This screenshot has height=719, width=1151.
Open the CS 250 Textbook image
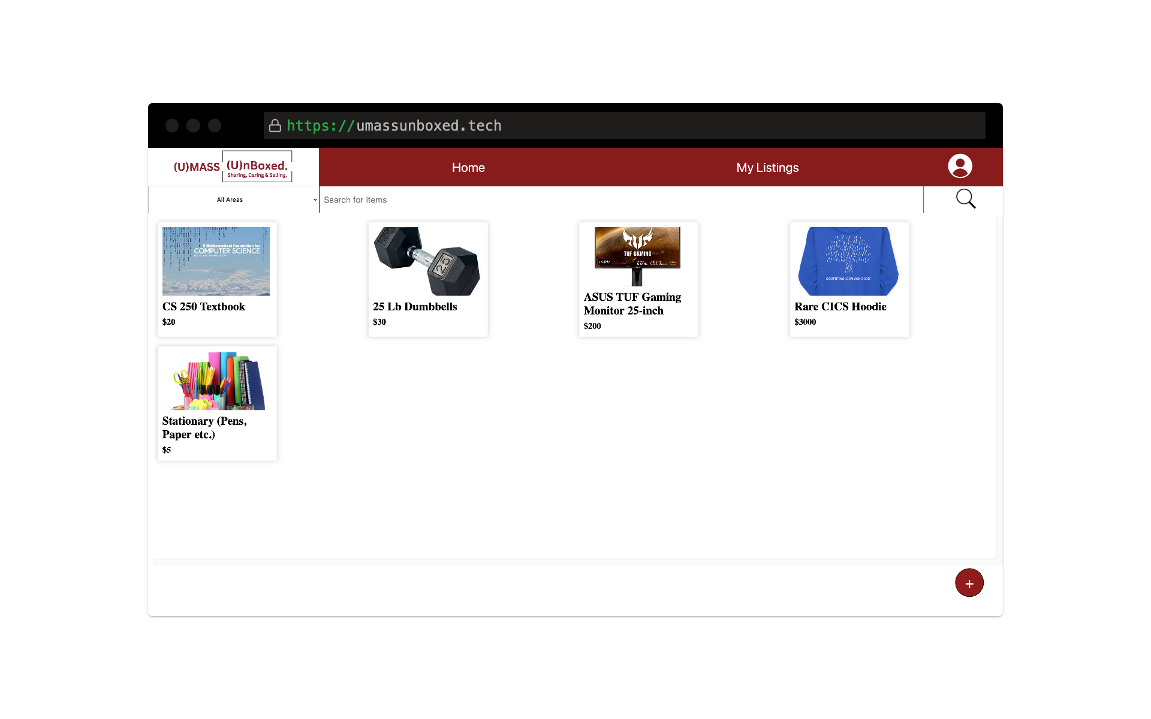(x=216, y=261)
